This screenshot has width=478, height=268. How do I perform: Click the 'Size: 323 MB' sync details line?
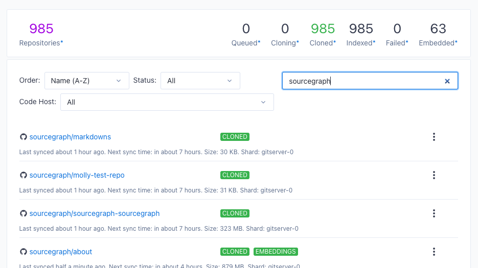point(159,229)
